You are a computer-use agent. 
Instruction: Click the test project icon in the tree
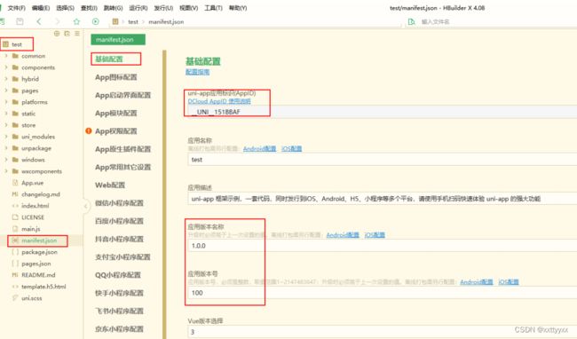(5, 44)
